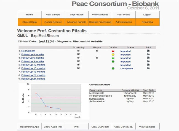Print the Follow Up 9 months visit

(x=148, y=61)
